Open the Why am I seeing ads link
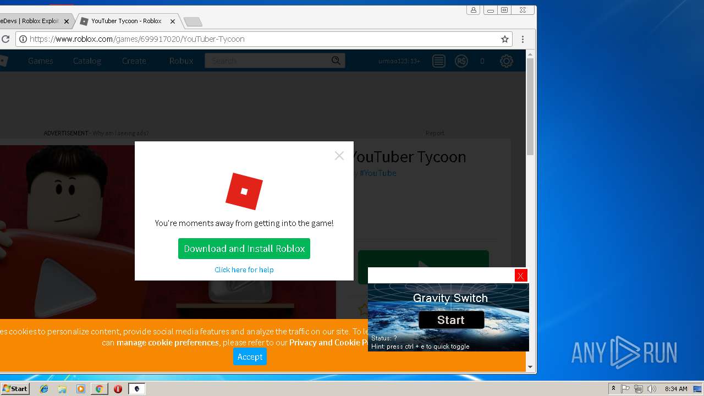Screen dimensions: 704x396 point(120,133)
